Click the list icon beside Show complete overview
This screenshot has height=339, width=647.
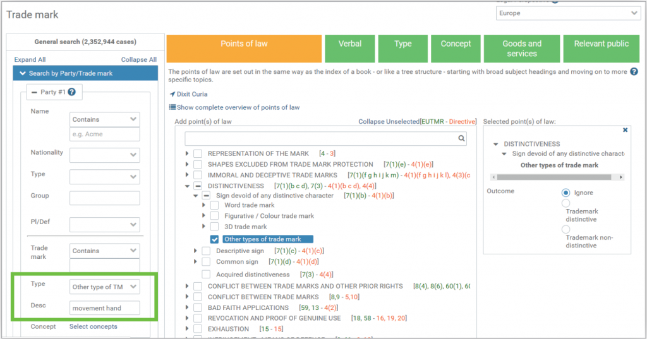pyautogui.click(x=172, y=107)
